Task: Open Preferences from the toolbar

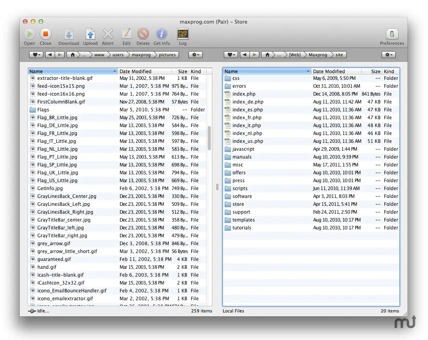Action: (x=392, y=34)
